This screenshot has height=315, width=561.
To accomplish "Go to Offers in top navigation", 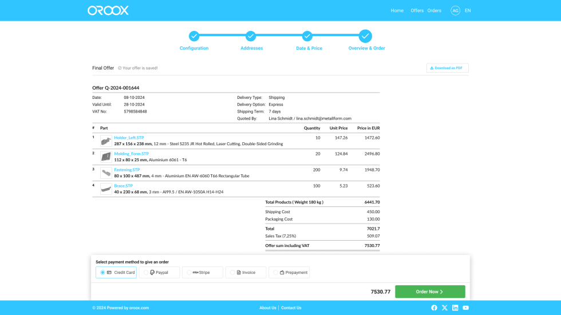I will [x=417, y=10].
